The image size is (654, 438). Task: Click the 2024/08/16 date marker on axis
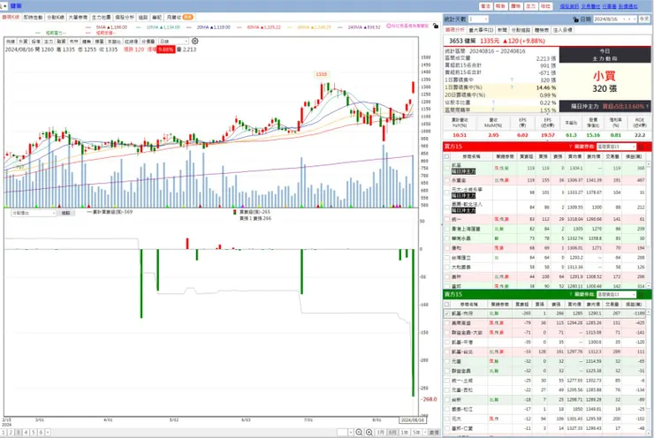point(412,420)
